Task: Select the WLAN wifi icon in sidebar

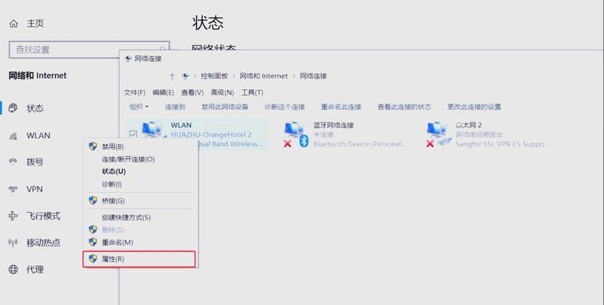Action: point(13,136)
